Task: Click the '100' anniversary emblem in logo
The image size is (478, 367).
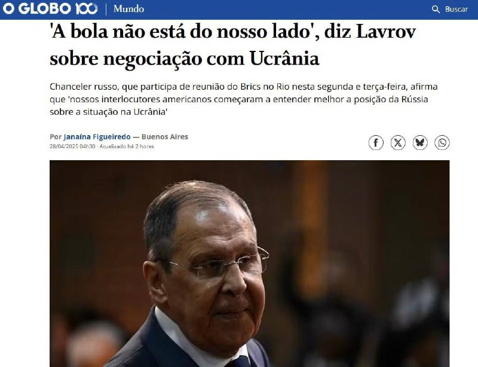Action: 86,8
